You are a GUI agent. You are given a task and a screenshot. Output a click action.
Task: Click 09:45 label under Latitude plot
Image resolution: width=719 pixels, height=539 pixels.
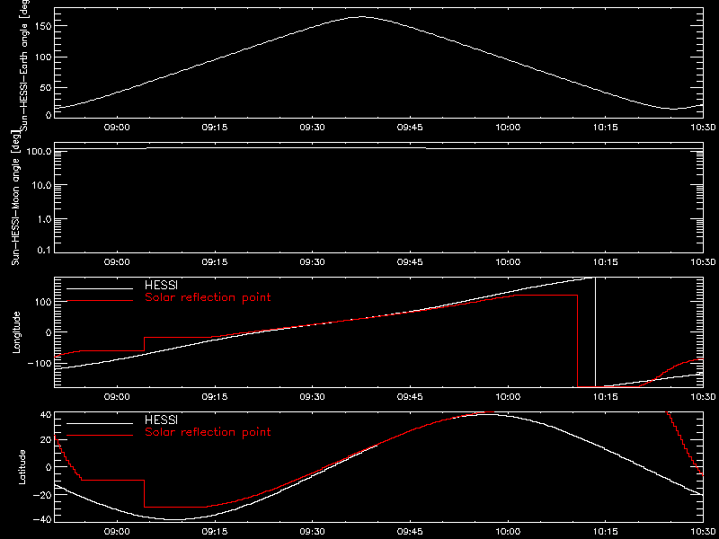(411, 531)
